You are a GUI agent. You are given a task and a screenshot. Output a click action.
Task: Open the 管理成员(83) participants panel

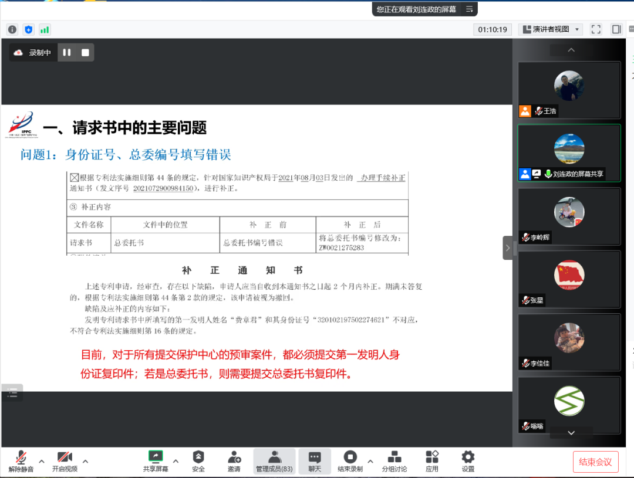click(274, 461)
